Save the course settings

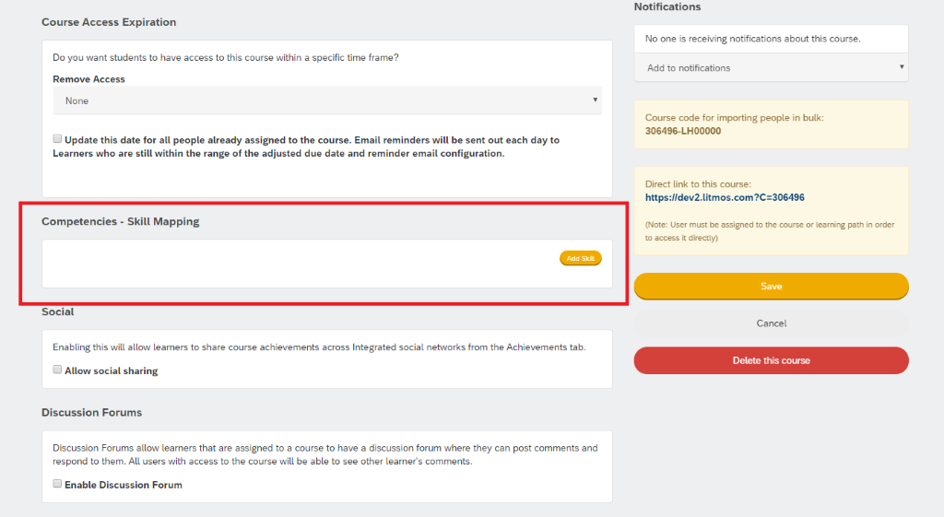coord(771,287)
